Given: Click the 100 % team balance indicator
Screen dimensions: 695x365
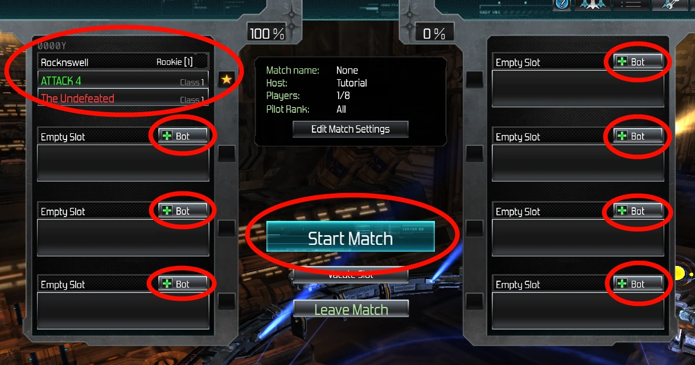Looking at the screenshot, I should click(x=268, y=34).
